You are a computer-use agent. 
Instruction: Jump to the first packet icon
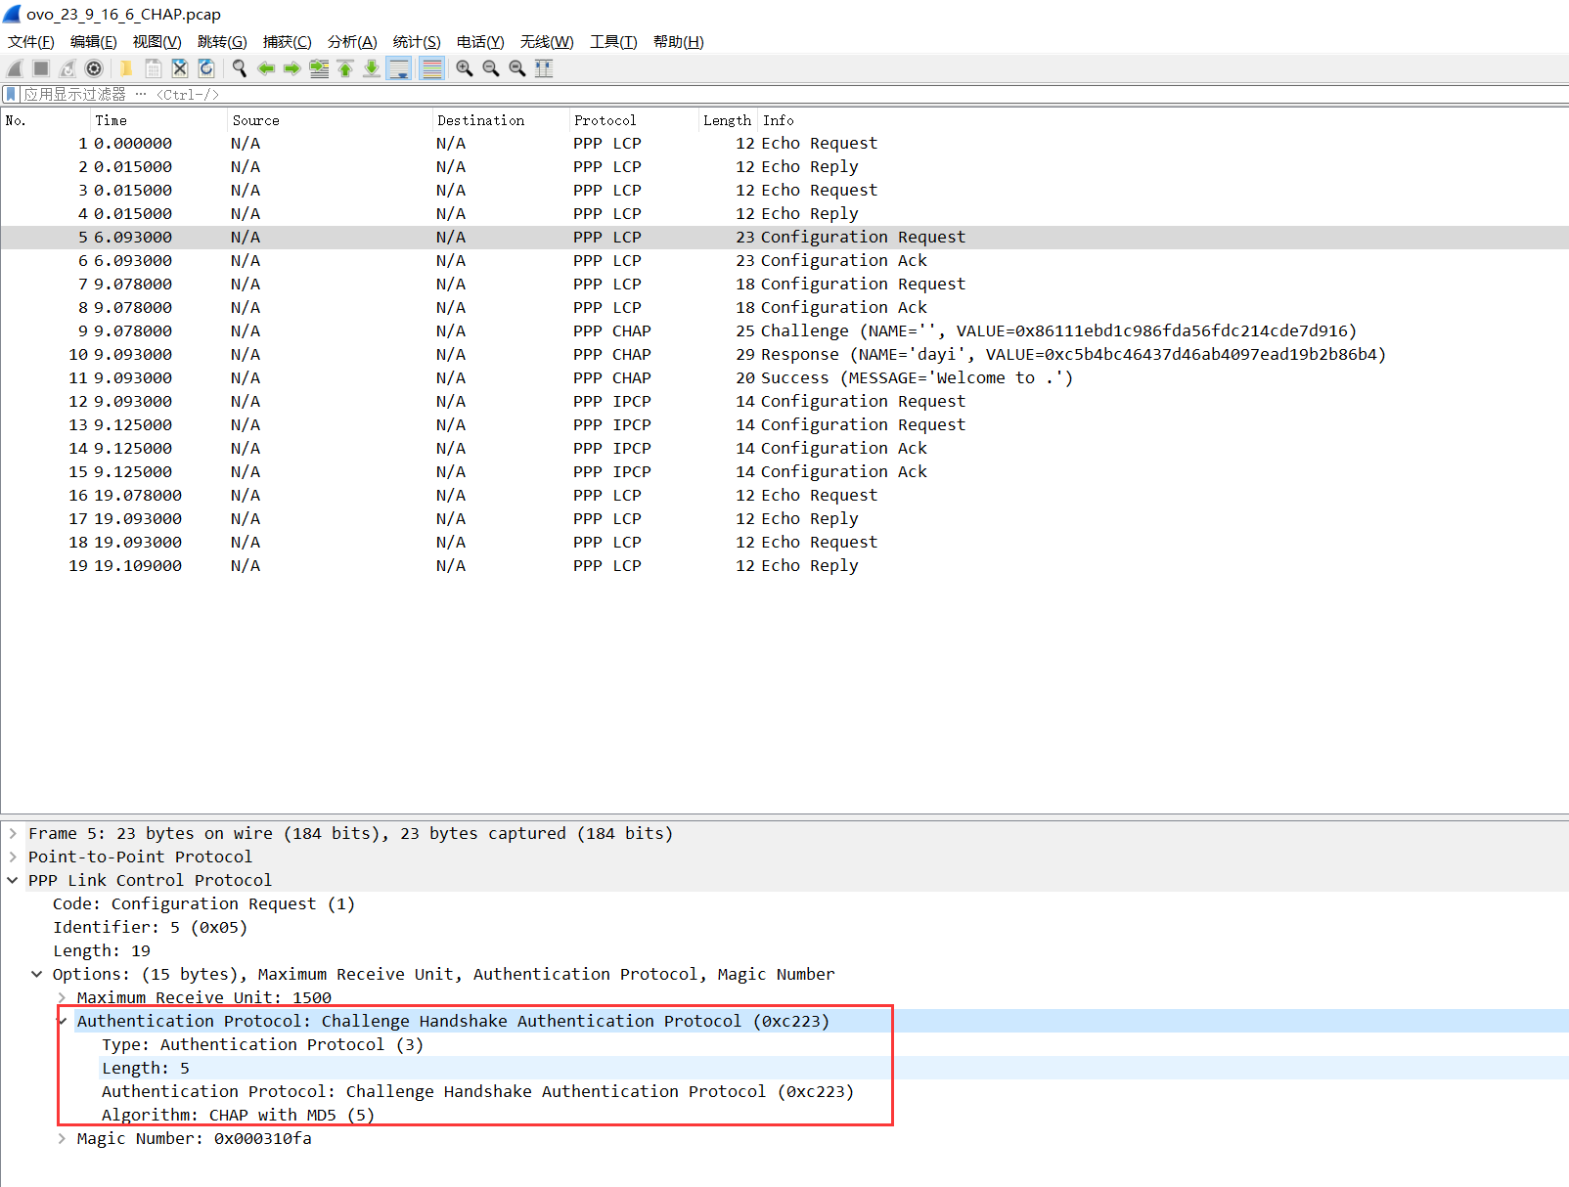pos(345,68)
